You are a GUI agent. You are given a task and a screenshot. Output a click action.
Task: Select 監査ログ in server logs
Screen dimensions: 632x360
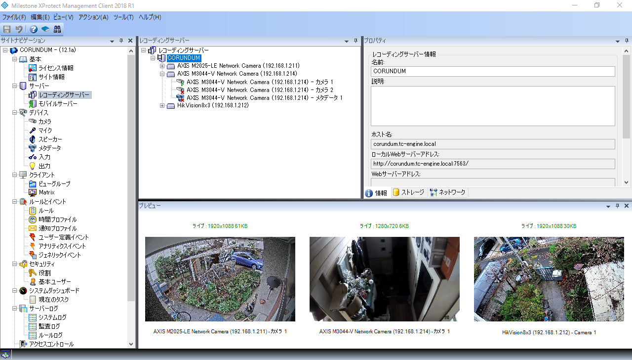pos(49,326)
